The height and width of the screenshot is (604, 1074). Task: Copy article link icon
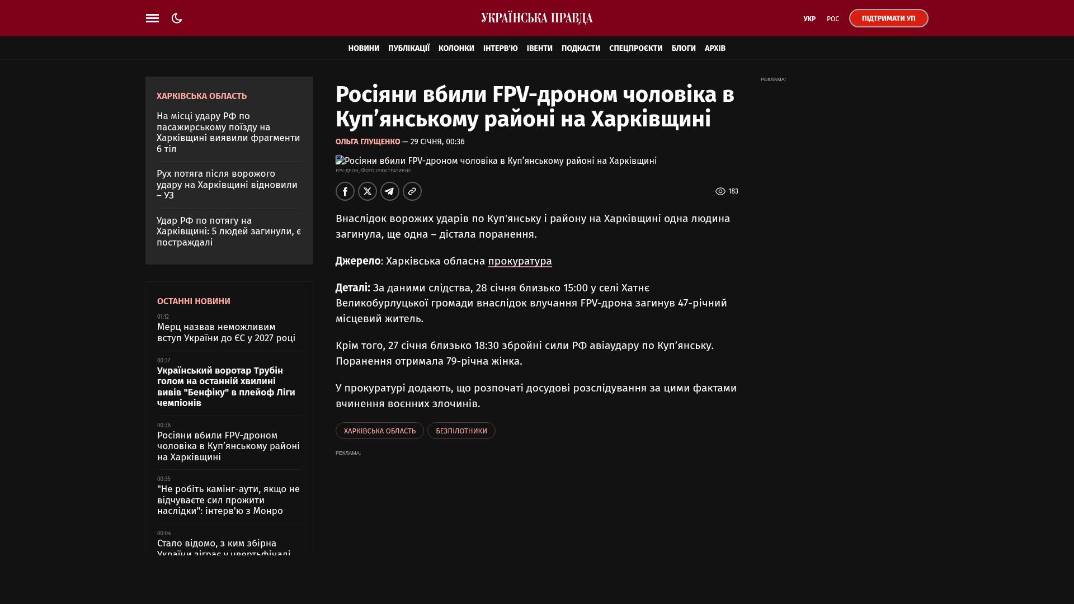[x=412, y=191]
